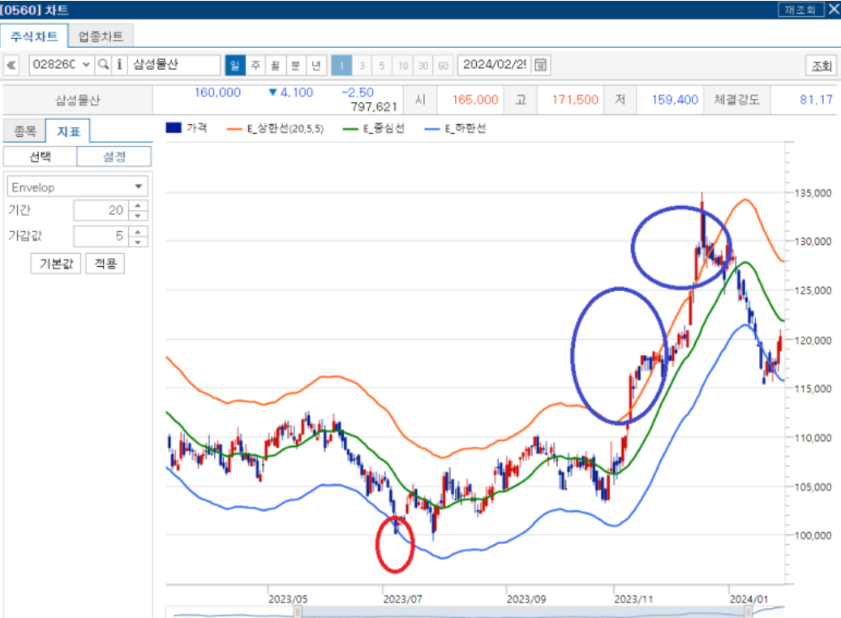
Task: Grab the right handle of range slider
Action: [x=748, y=611]
